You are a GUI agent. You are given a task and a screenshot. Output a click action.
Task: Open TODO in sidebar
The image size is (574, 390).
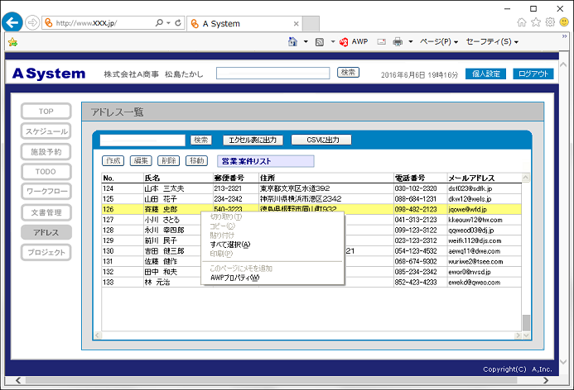pos(46,172)
